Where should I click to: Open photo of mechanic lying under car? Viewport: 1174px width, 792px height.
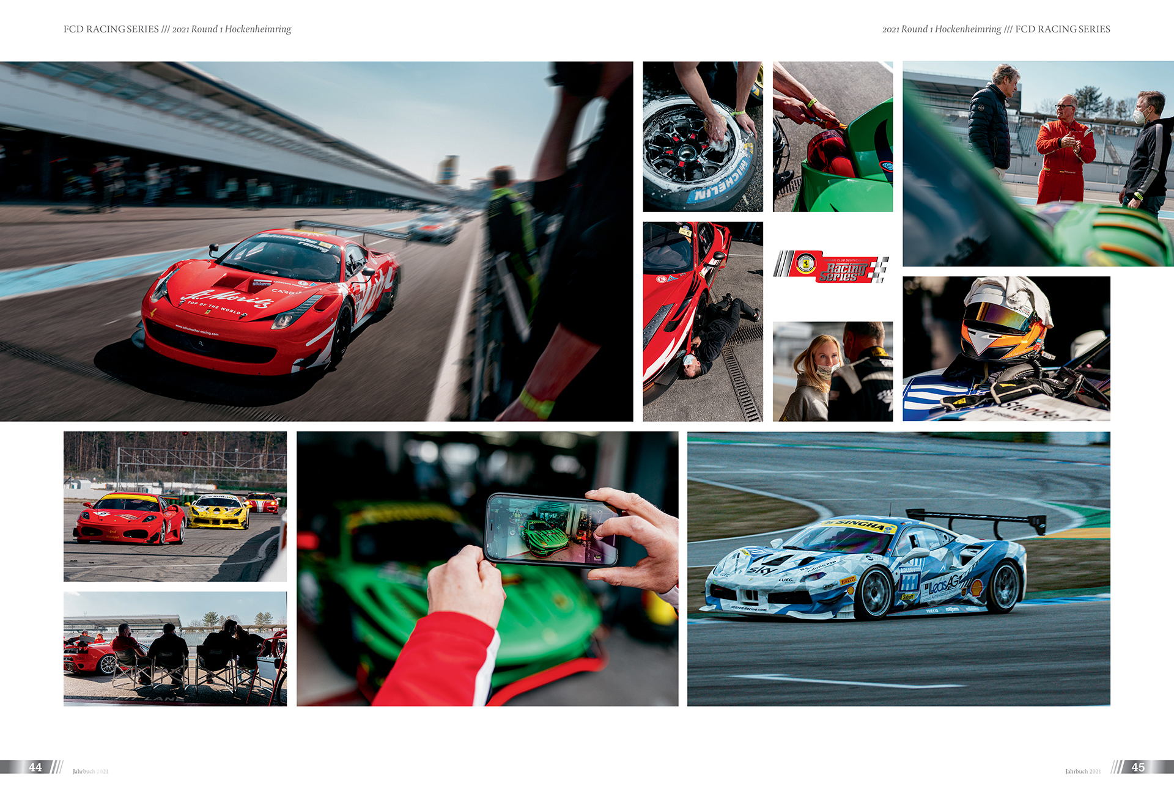tap(703, 321)
